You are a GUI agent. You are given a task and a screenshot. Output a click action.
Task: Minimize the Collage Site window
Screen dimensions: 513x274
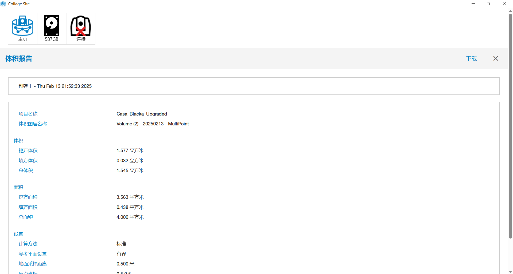(473, 4)
